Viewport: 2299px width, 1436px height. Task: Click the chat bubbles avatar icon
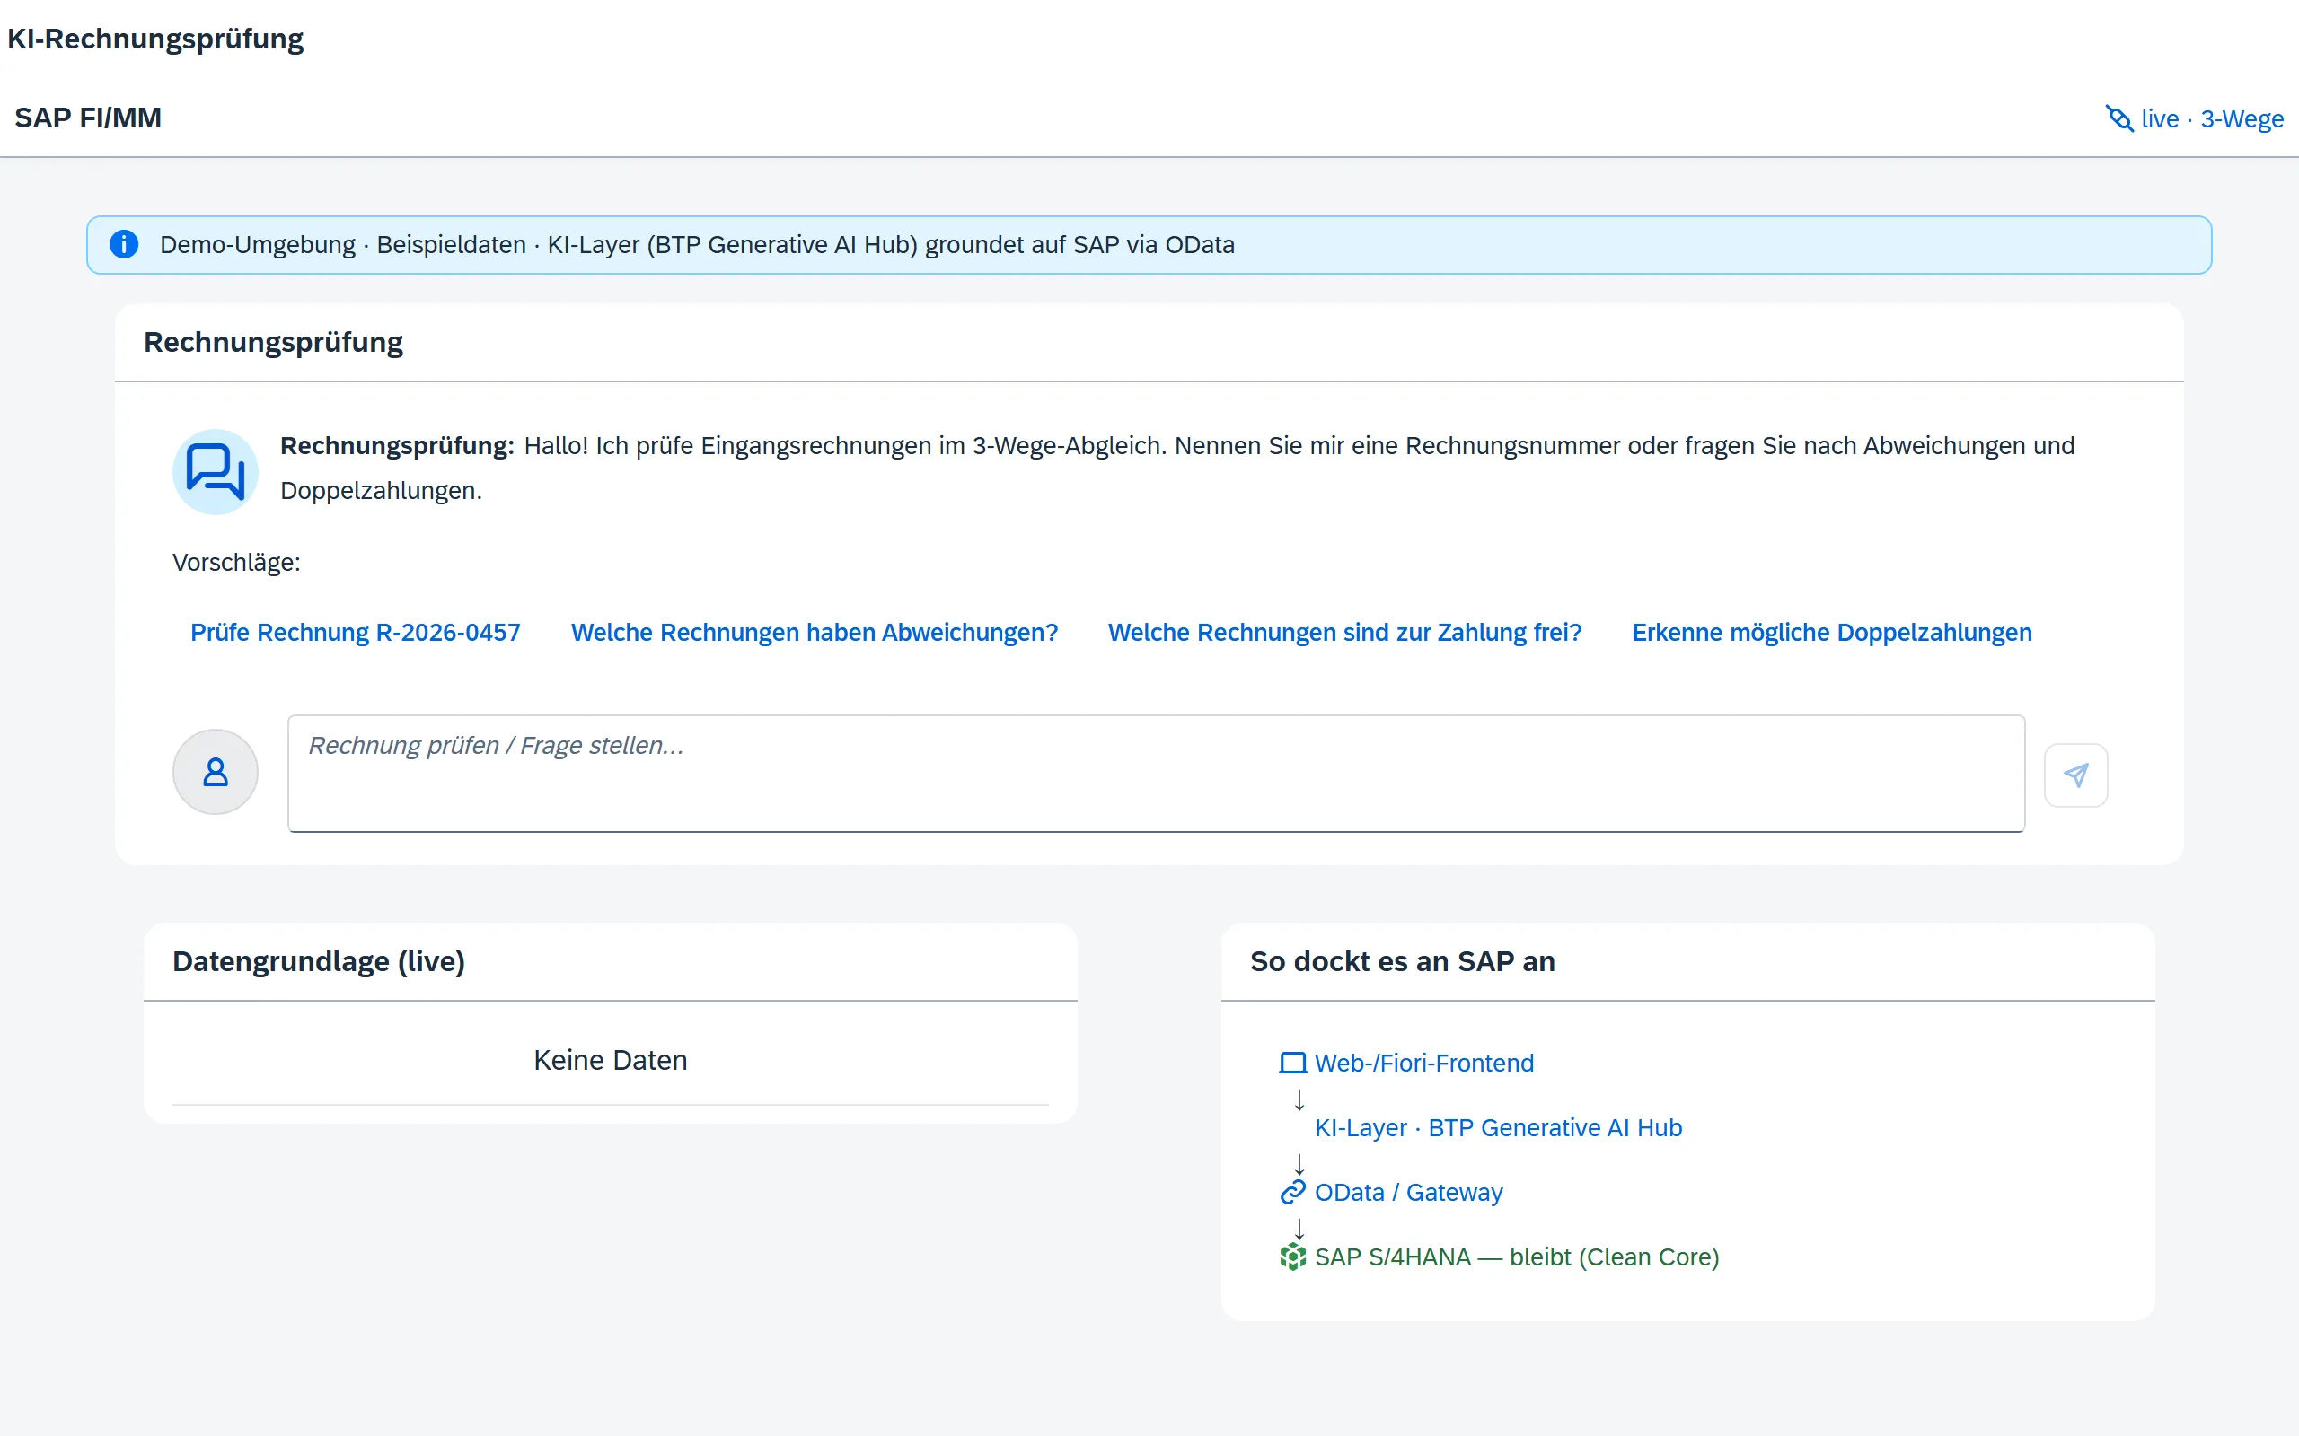(216, 472)
